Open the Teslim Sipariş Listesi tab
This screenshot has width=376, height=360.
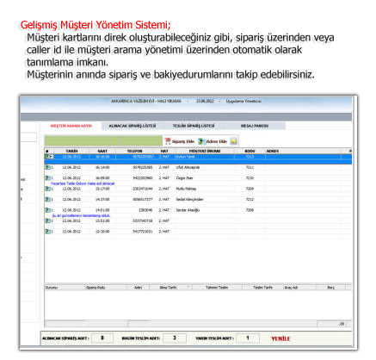(x=194, y=126)
